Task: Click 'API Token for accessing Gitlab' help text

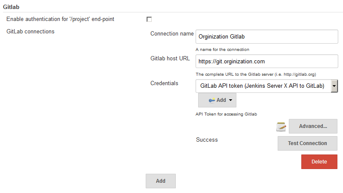Action: pyautogui.click(x=226, y=114)
